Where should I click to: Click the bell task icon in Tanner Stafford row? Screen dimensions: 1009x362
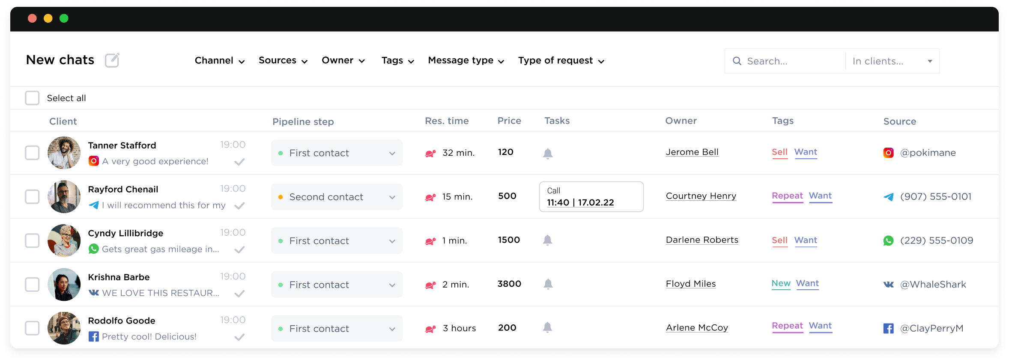coord(548,153)
